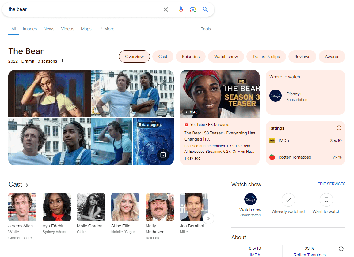
Task: Open the About section info icon
Action: pos(341,249)
